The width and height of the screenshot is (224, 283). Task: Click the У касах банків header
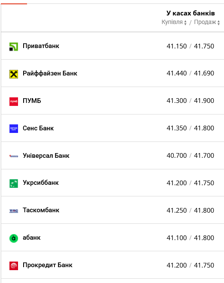(191, 13)
